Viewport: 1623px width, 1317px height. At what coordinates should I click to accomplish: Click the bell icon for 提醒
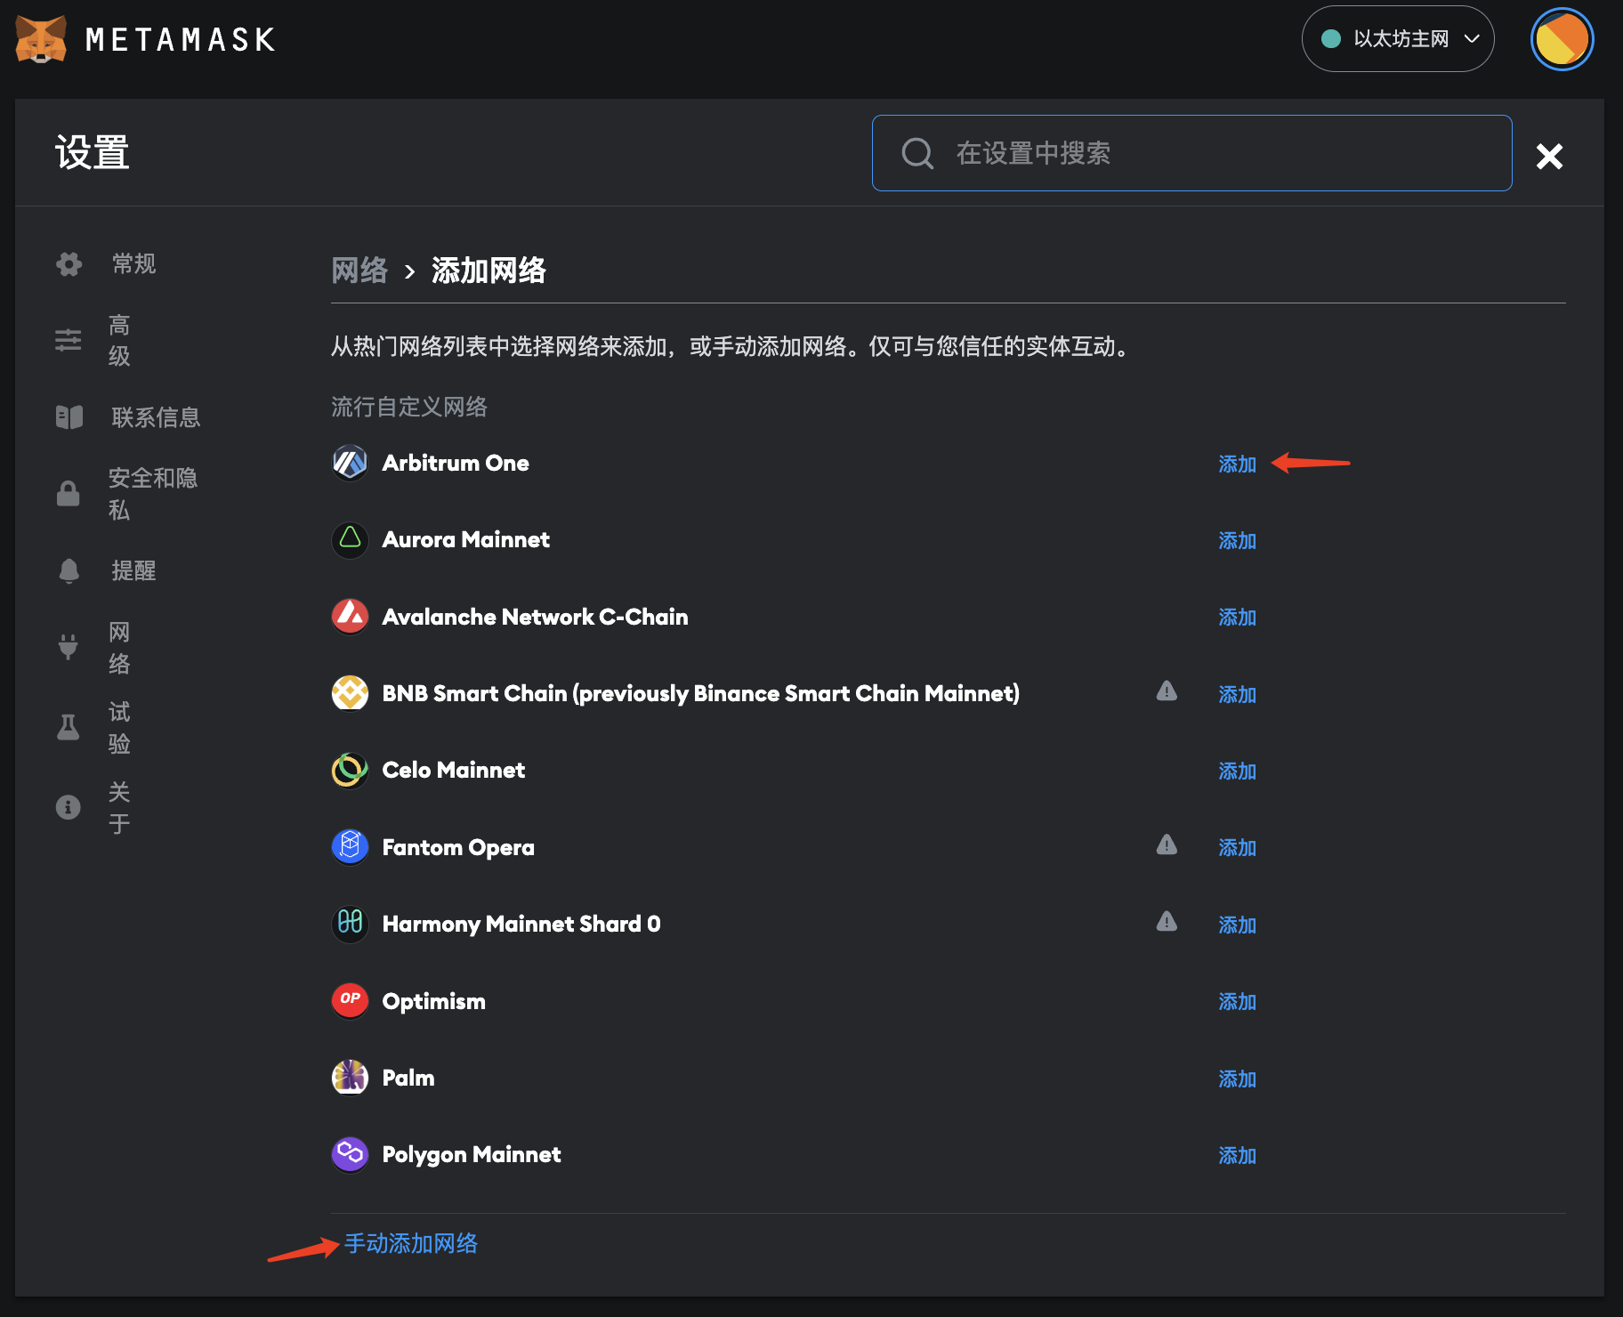tap(69, 570)
